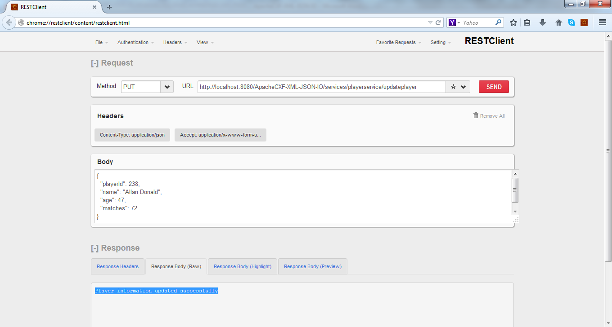Click the browser back arrow button

tap(9, 22)
